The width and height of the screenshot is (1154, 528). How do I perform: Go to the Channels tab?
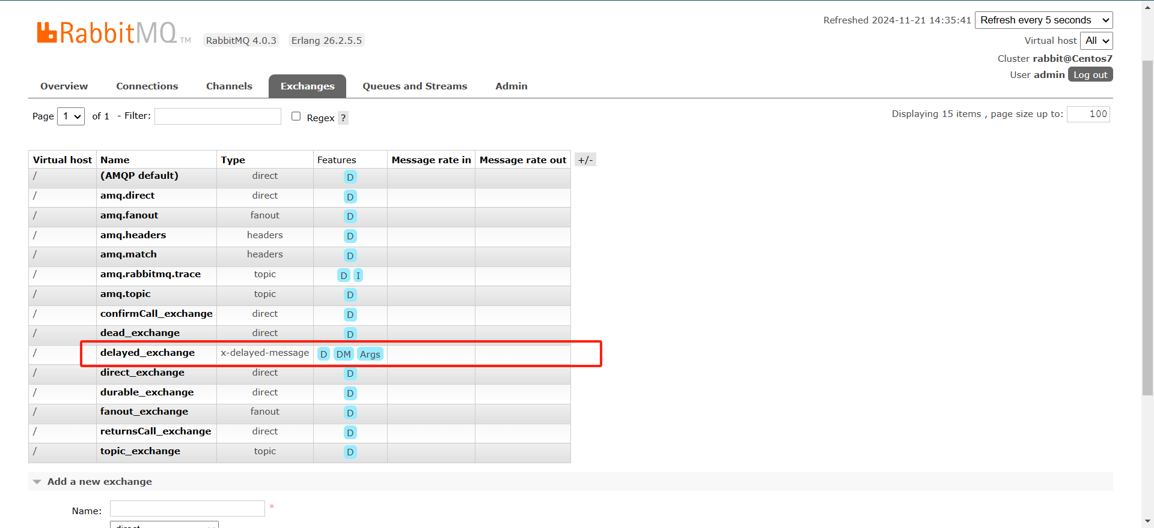click(x=229, y=86)
